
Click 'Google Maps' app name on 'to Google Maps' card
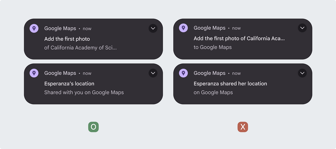click(x=209, y=28)
